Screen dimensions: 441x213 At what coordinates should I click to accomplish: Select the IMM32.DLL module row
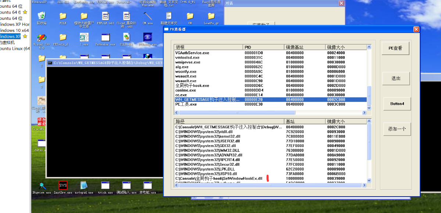click(x=270, y=150)
